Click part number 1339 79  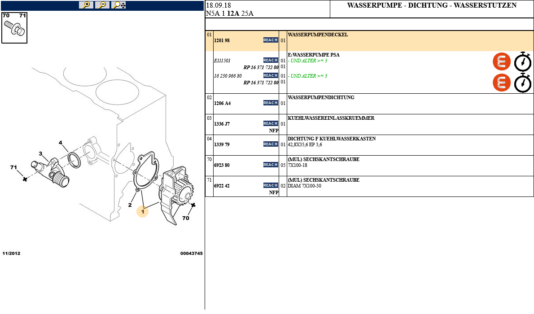point(222,144)
